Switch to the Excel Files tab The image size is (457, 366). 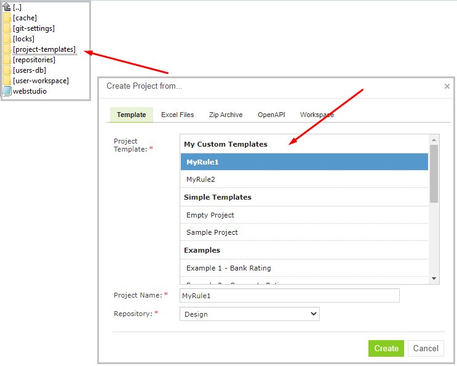(x=177, y=115)
